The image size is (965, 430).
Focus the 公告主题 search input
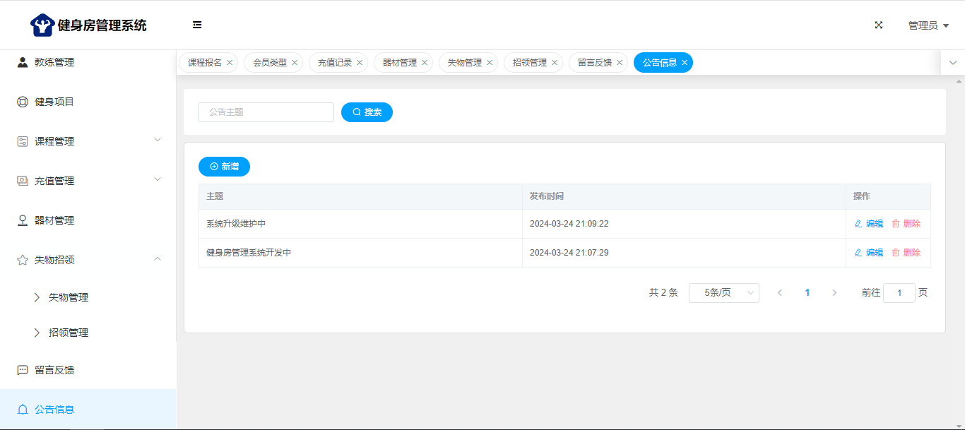click(266, 112)
